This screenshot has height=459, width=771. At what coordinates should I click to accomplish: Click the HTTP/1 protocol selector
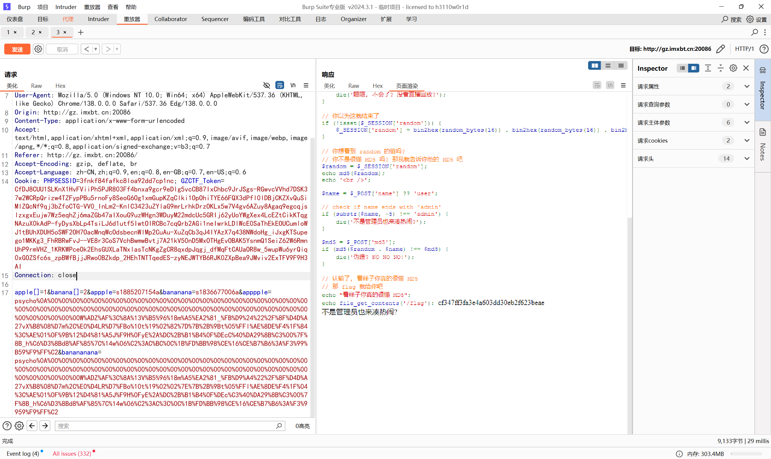point(744,49)
